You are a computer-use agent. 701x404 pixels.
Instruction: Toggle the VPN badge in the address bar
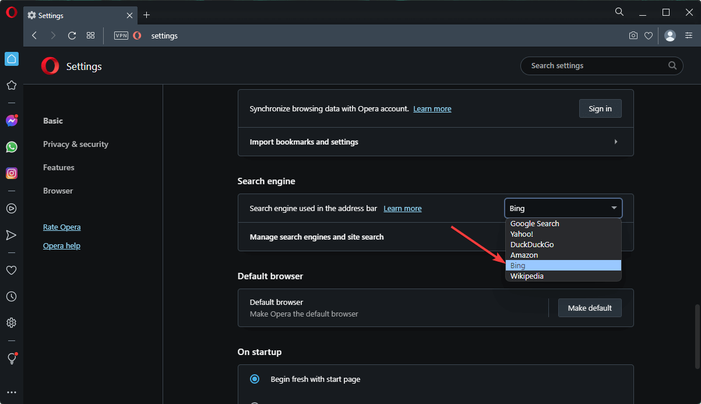[x=121, y=36]
